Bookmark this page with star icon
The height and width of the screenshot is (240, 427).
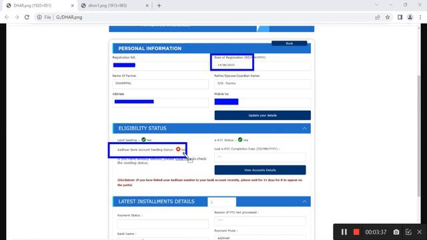388,17
